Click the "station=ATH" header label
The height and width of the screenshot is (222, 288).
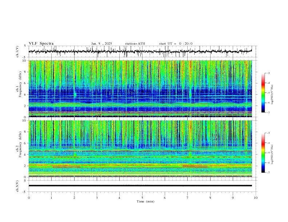[x=135, y=44]
